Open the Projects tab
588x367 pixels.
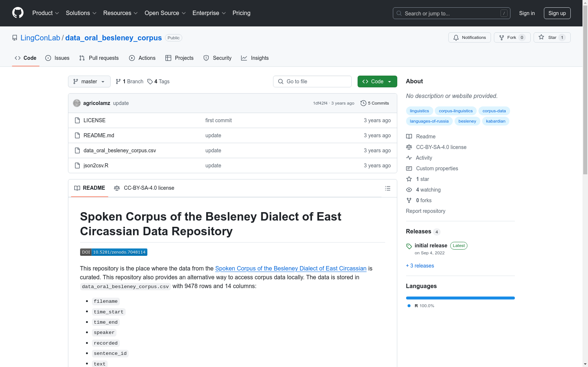[179, 58]
